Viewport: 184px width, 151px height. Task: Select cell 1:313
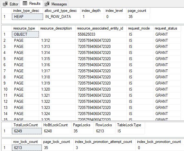click(x=57, y=47)
